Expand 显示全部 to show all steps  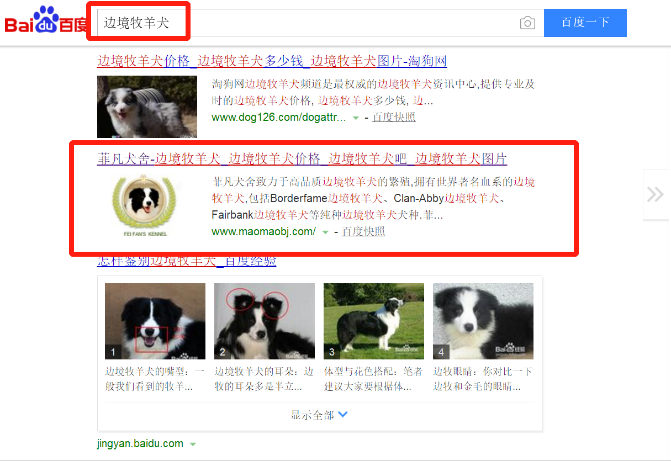319,415
